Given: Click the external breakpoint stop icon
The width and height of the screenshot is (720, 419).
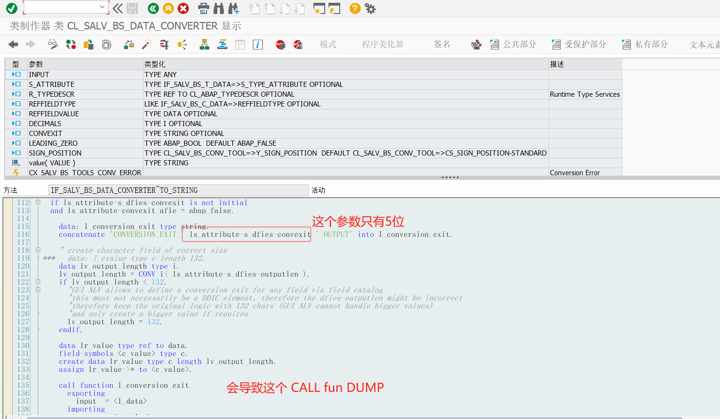Looking at the screenshot, I should coord(298,44).
